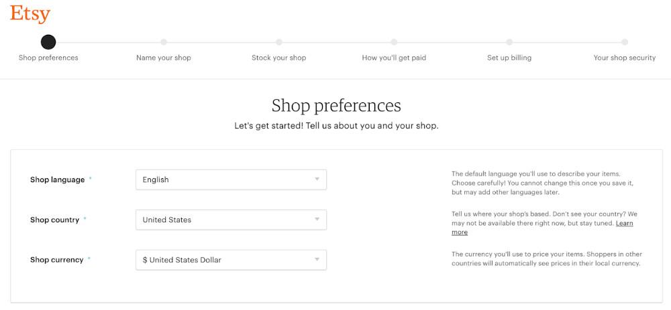Click the Shop preferences step label
This screenshot has height=310, width=671.
pos(48,58)
